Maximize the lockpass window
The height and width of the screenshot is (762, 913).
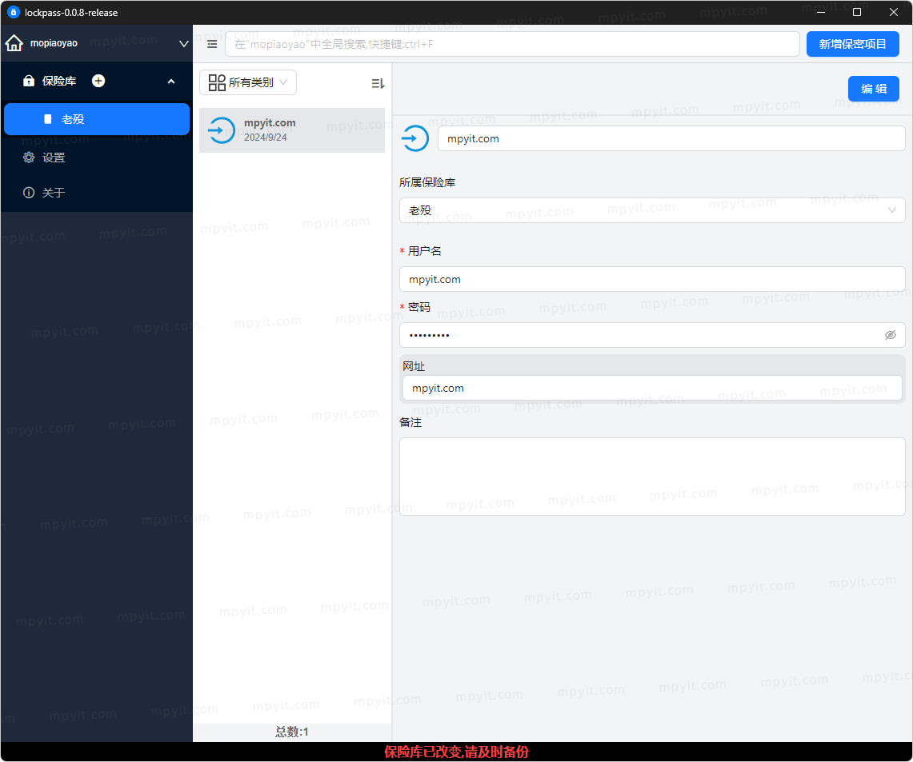[856, 12]
